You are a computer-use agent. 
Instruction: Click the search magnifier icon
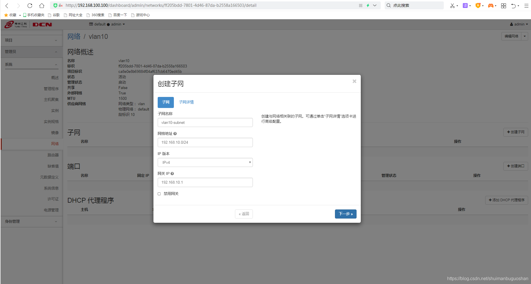[x=389, y=5]
